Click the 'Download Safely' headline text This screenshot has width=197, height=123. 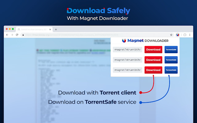(98, 11)
